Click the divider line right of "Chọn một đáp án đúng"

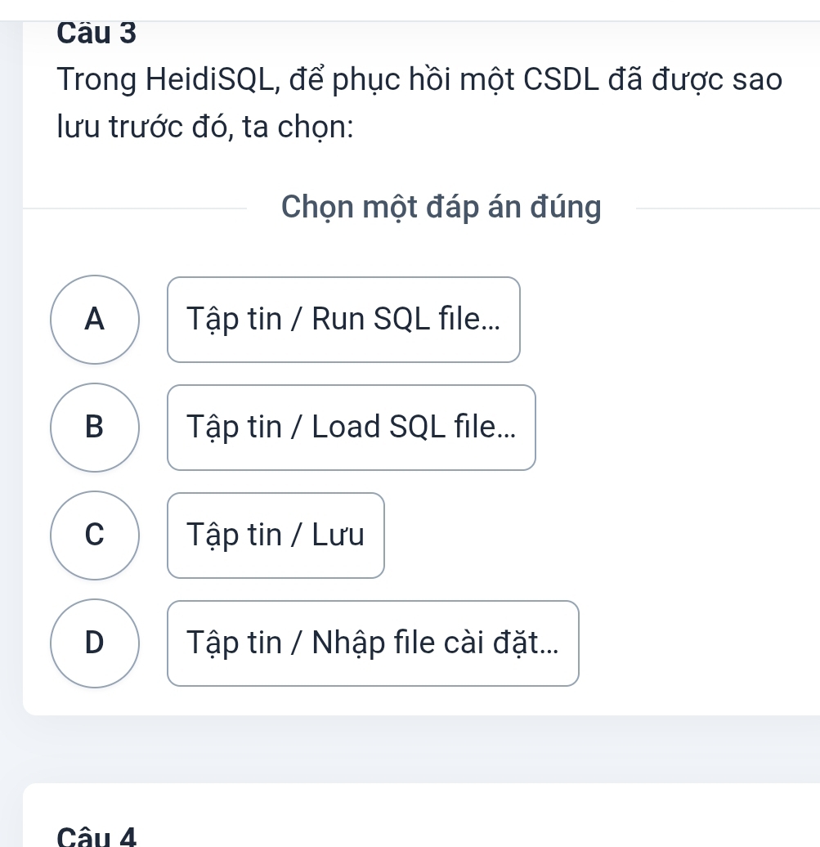pyautogui.click(x=726, y=208)
